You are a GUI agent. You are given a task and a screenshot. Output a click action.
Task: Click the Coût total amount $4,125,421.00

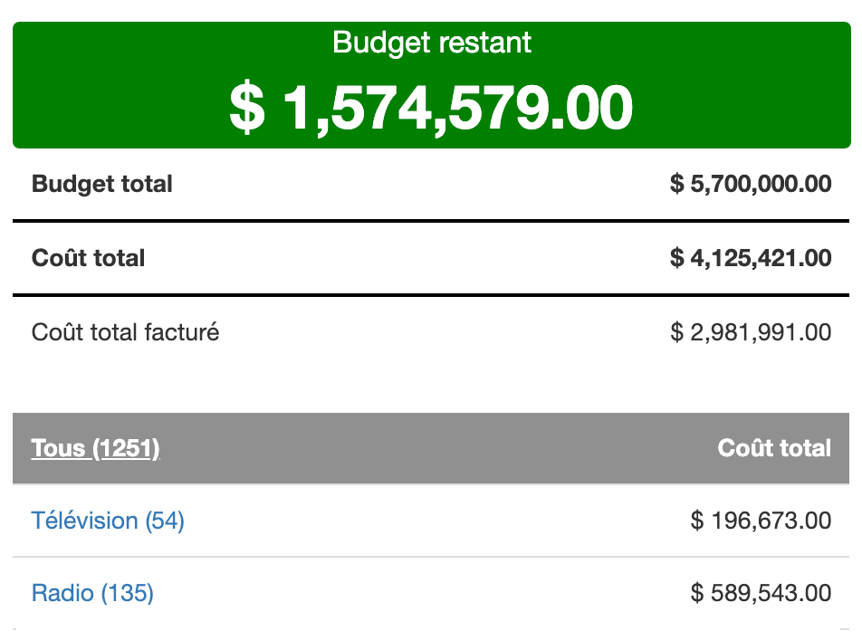click(x=750, y=258)
